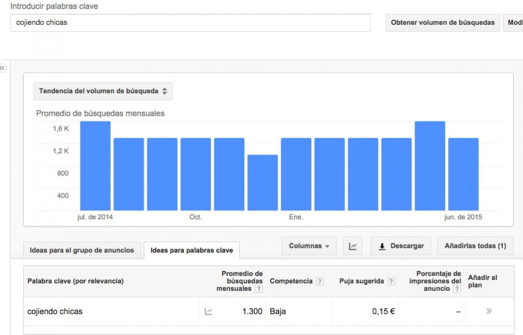
Task: Collapse the left sidebar with the double-chevron icon
Action: pos(2,68)
